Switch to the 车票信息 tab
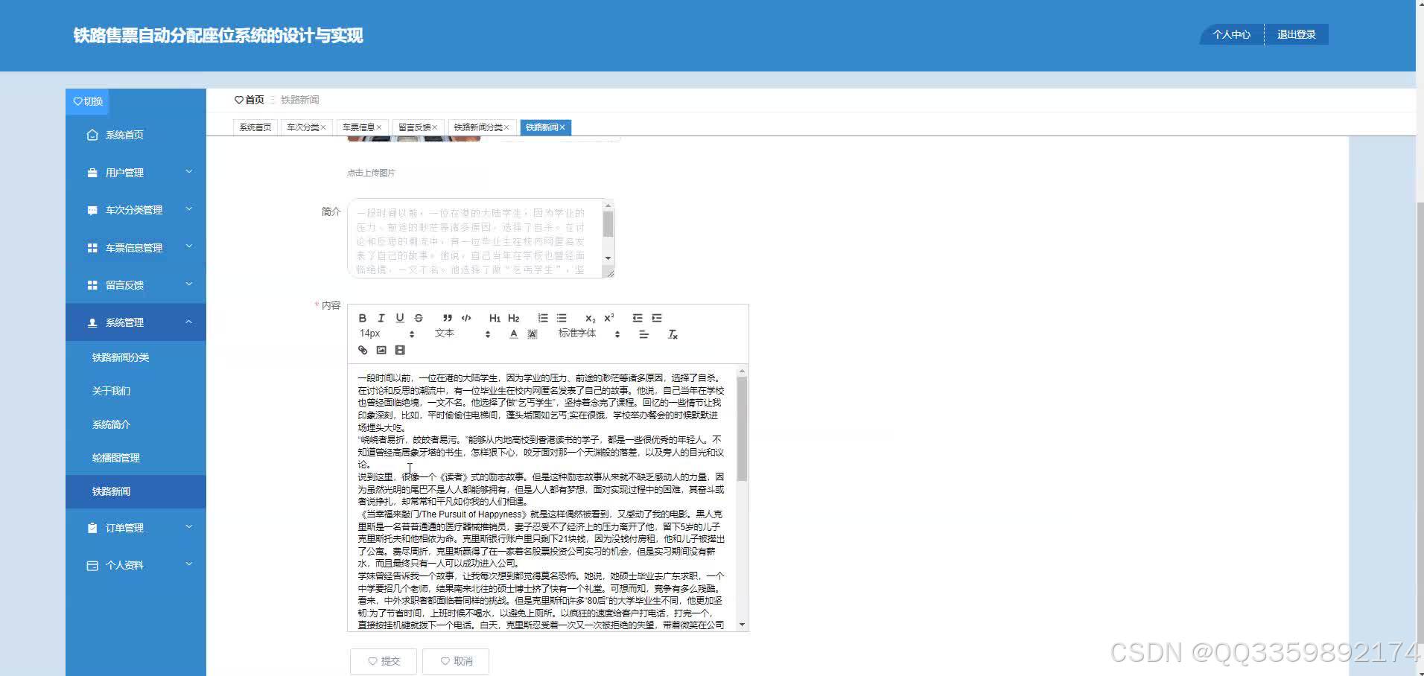Screen dimensions: 1424x676 [x=360, y=127]
